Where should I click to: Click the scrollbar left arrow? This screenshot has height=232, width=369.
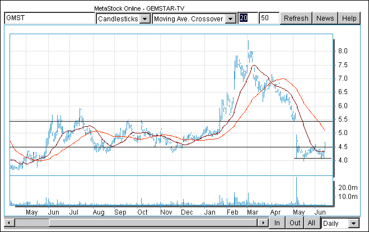[x=9, y=222]
